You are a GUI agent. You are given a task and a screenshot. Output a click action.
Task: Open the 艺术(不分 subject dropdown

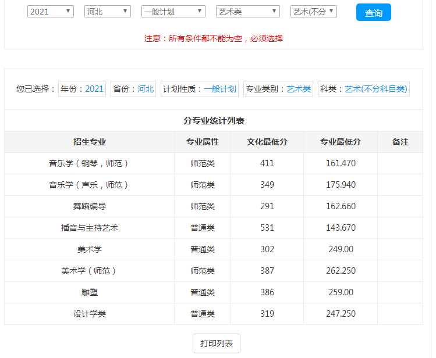[314, 12]
